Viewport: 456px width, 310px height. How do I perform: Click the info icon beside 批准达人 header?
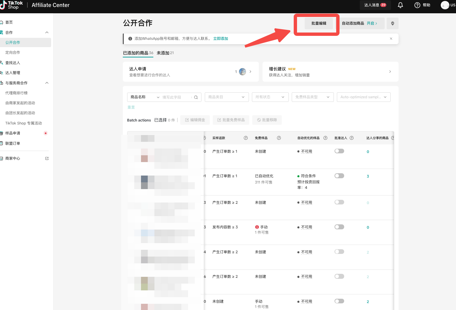coord(351,138)
